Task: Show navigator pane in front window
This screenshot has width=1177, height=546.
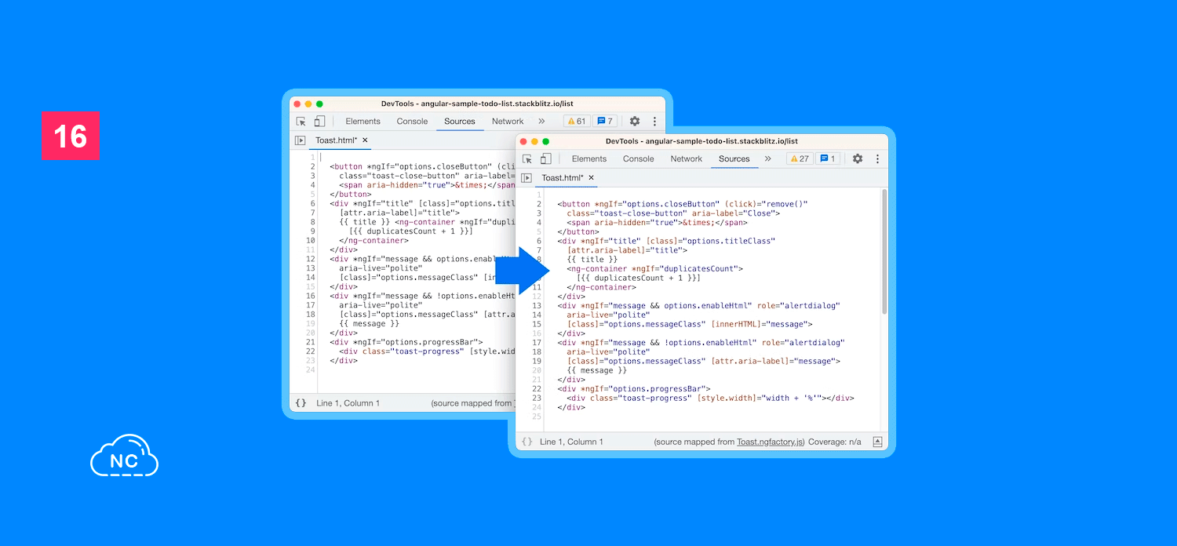Action: coord(527,178)
